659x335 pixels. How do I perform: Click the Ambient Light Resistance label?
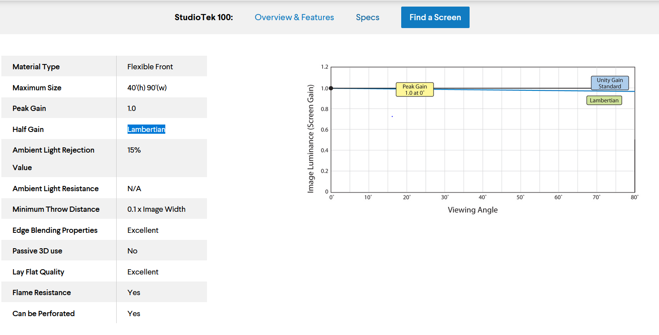56,189
